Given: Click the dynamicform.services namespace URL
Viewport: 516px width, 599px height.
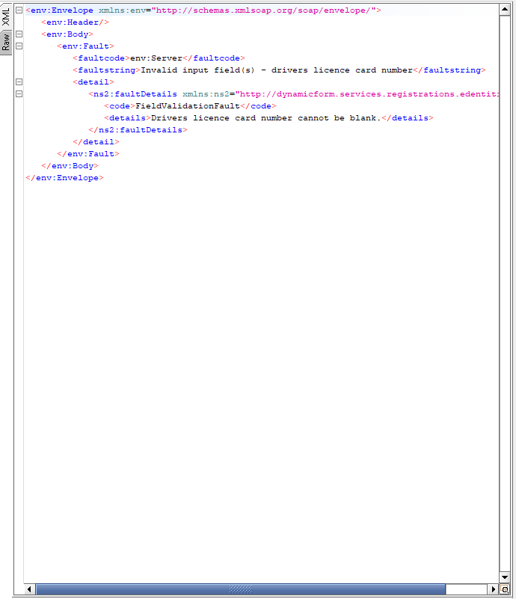Looking at the screenshot, I should (x=367, y=94).
